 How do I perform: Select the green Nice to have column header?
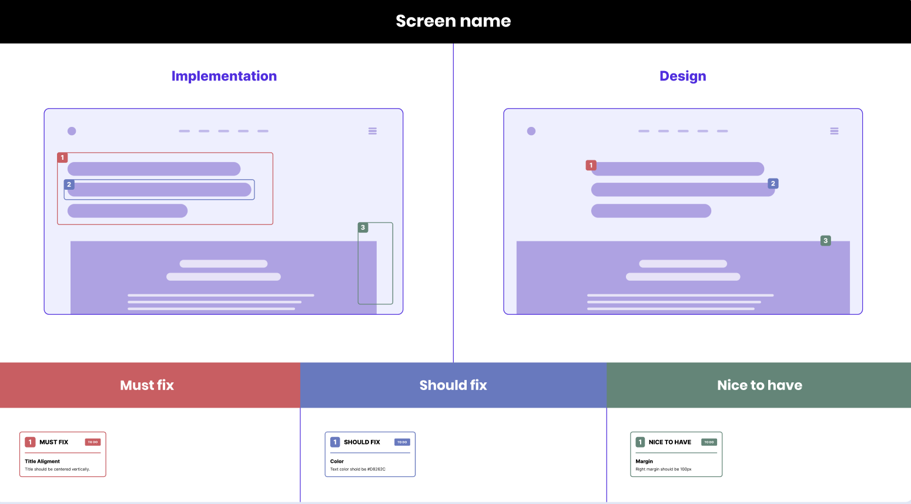(x=759, y=385)
